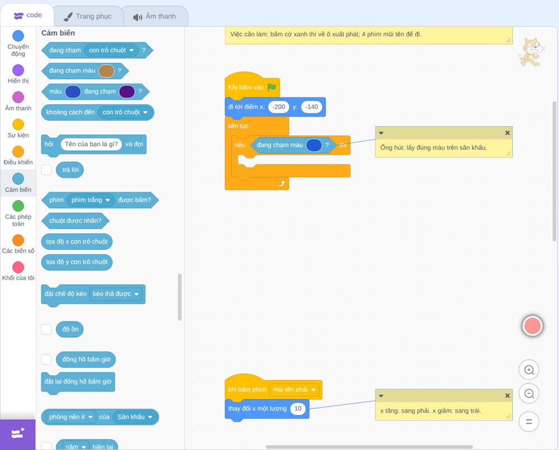
Task: Switch to the code tab
Action: 27,15
